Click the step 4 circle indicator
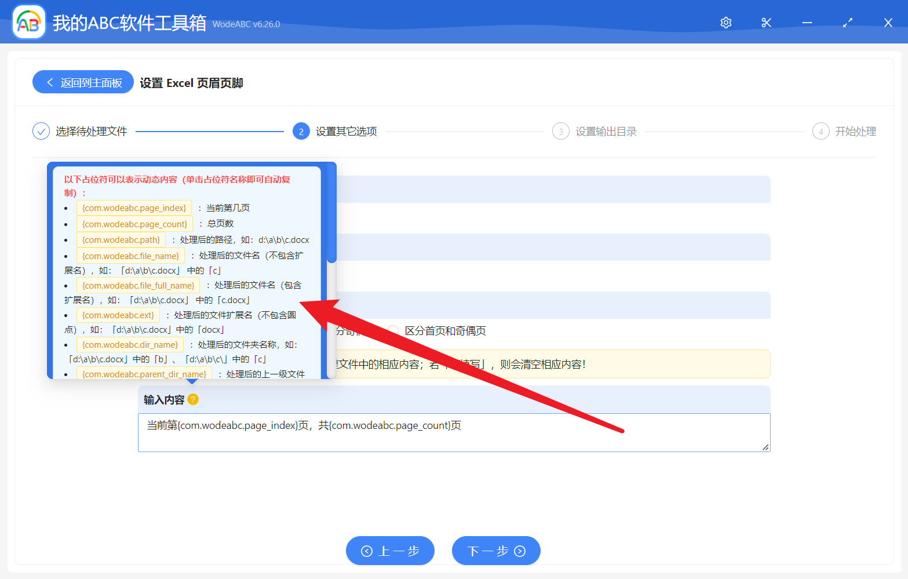The height and width of the screenshot is (579, 908). coord(821,131)
